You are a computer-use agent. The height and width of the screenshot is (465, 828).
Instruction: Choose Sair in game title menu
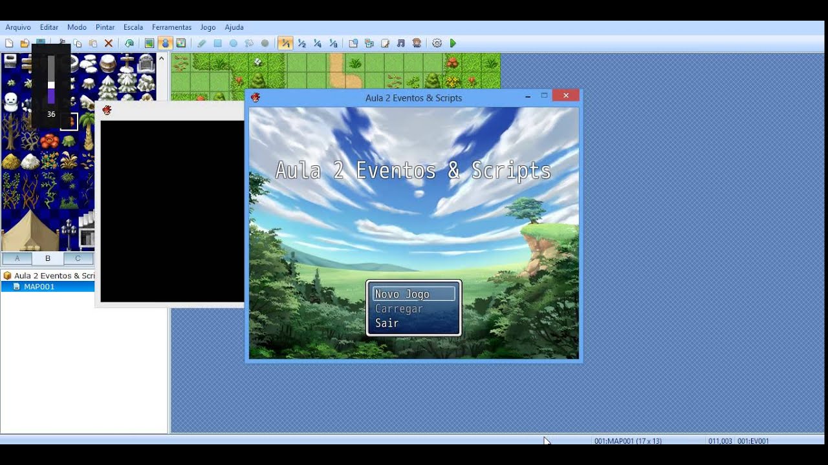387,323
